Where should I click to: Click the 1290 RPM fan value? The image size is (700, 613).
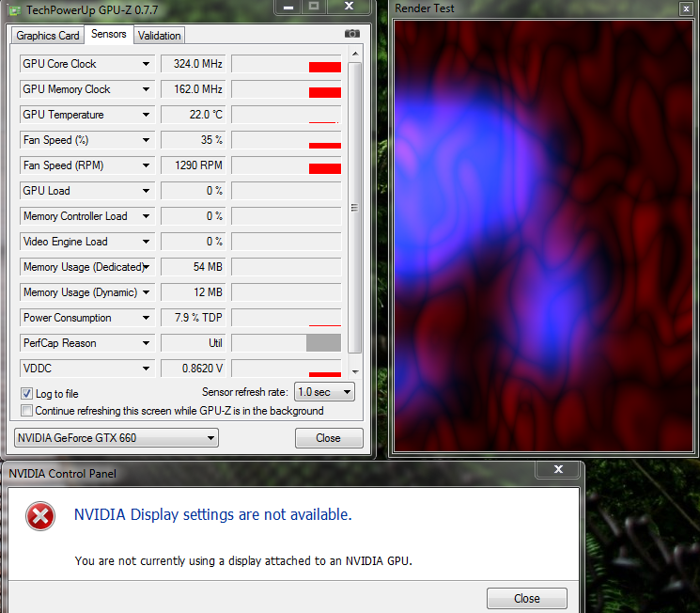[194, 165]
